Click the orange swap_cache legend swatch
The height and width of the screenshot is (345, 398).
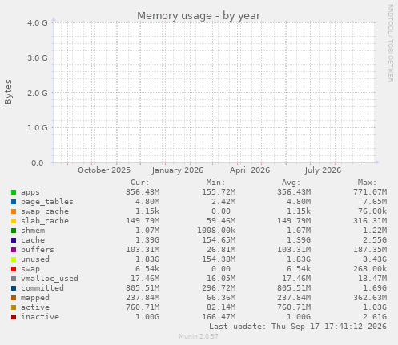point(14,211)
